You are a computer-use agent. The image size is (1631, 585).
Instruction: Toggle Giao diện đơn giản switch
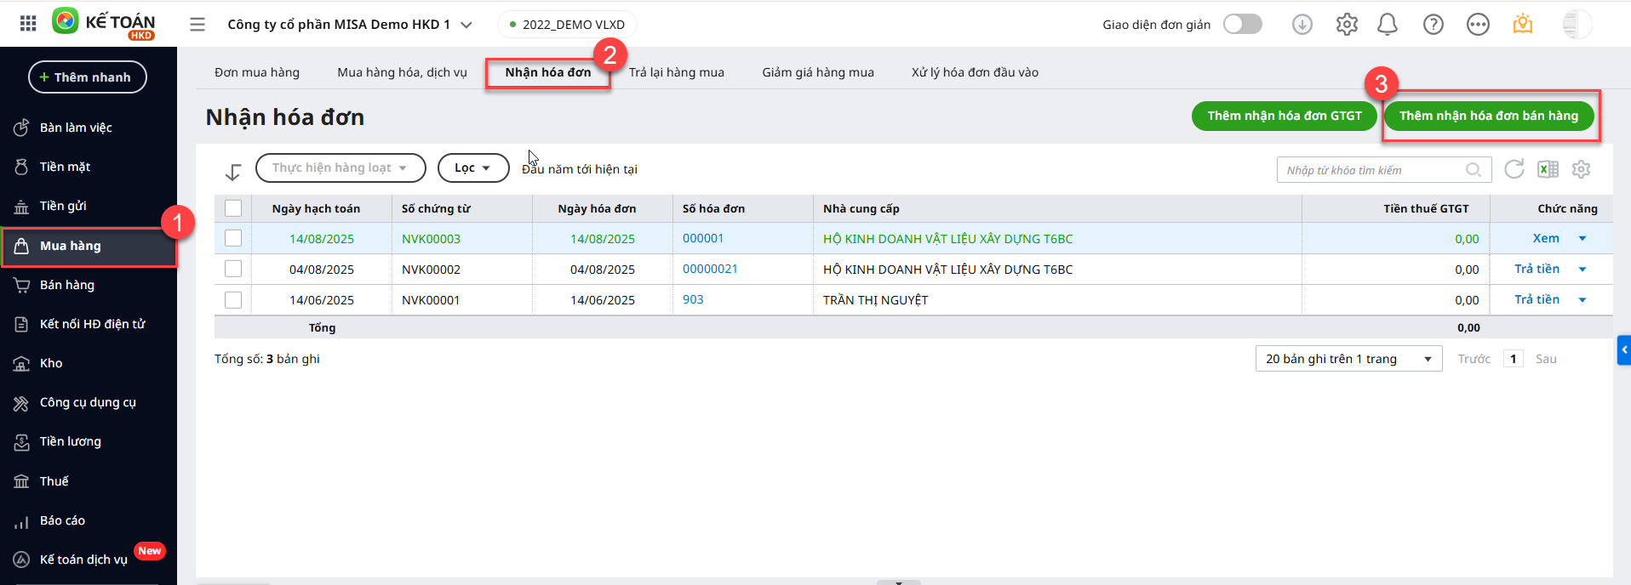coord(1242,24)
